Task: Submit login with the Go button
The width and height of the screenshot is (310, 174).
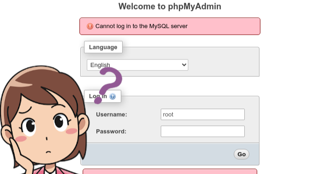Action: (242, 154)
